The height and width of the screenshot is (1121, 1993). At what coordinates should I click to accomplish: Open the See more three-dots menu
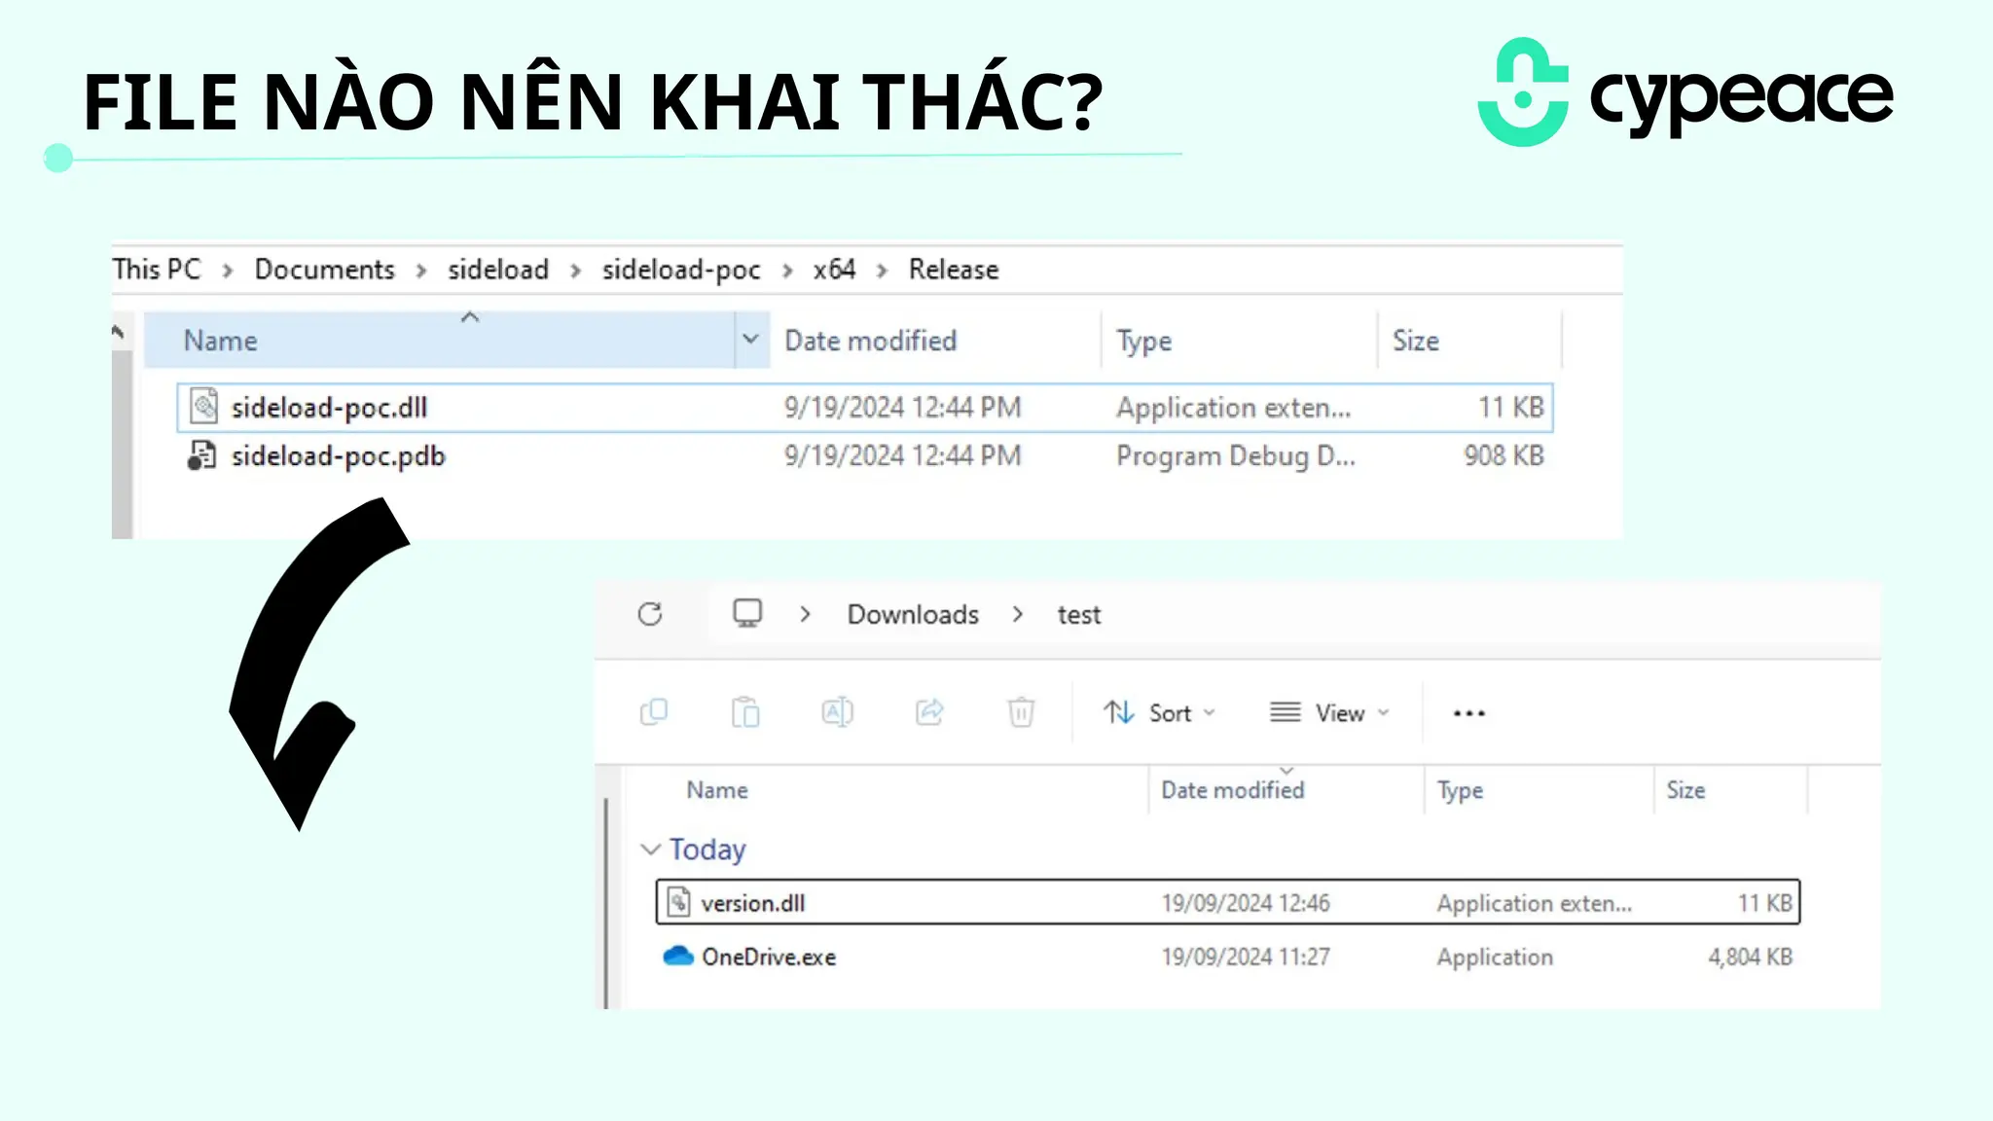(1468, 713)
